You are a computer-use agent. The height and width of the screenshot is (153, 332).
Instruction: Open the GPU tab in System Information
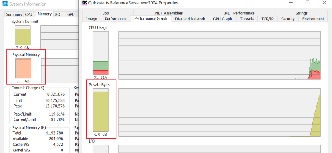coord(71,14)
